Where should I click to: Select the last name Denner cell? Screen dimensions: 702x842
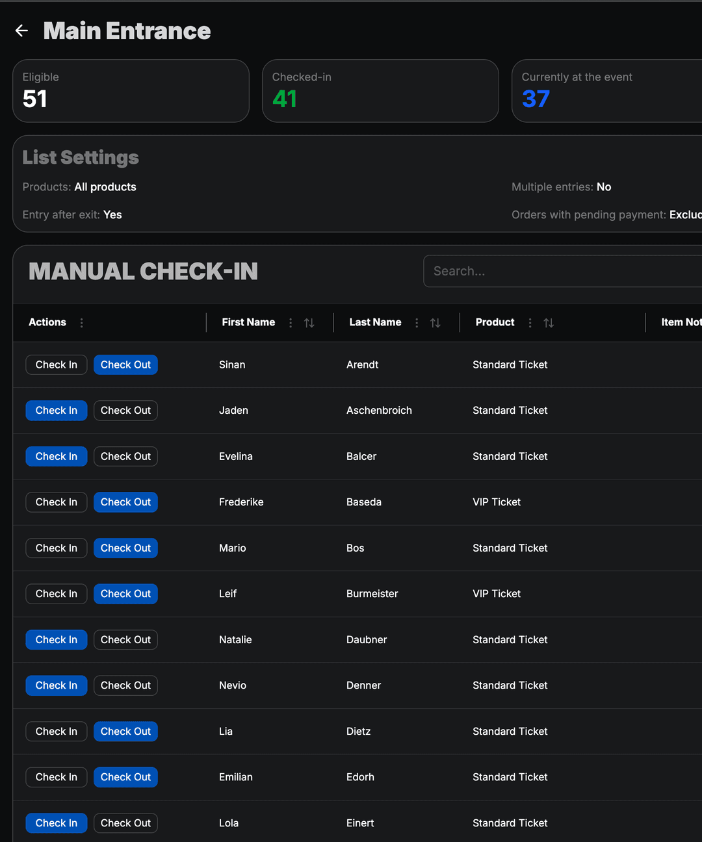[363, 685]
